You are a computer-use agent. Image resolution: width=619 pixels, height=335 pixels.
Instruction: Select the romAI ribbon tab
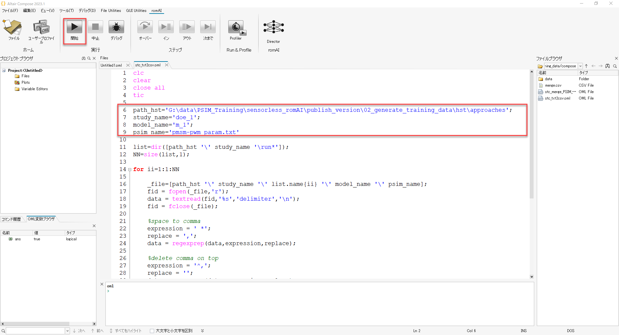(x=157, y=11)
